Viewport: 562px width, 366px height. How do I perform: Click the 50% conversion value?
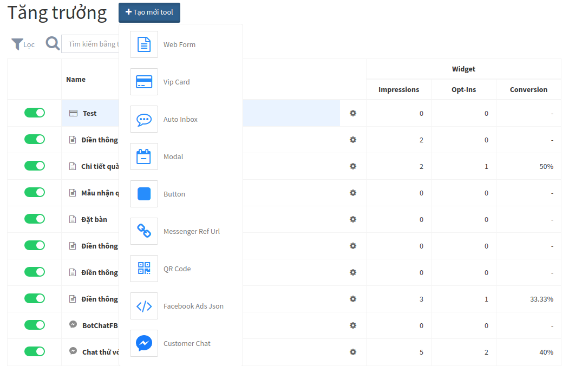(x=546, y=166)
